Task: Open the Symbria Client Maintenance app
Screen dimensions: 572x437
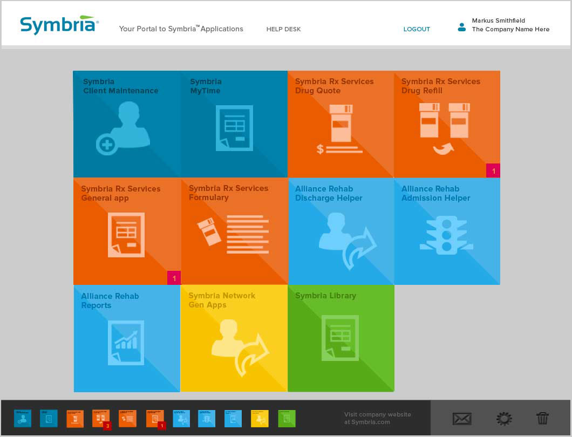Action: tap(126, 124)
